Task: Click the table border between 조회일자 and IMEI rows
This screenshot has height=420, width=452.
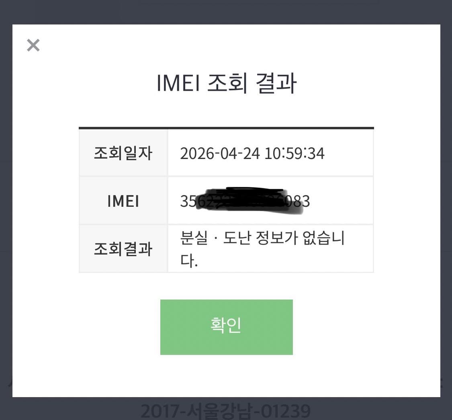Action: tap(226, 176)
